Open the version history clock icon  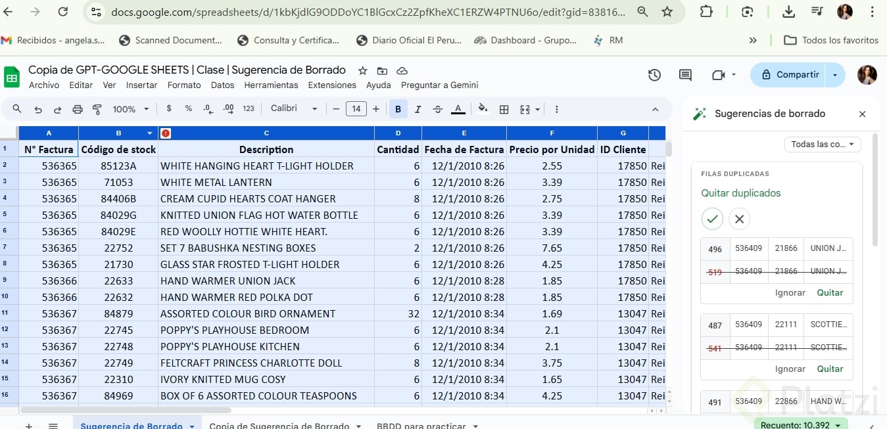[654, 75]
